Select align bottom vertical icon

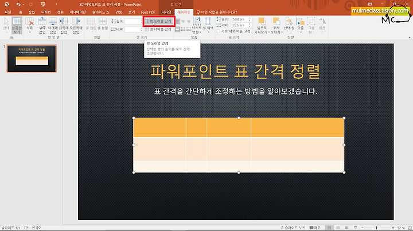pos(189,29)
